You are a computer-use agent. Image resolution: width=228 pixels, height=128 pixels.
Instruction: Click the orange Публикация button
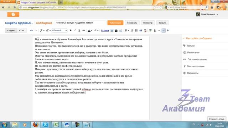coord(115,23)
